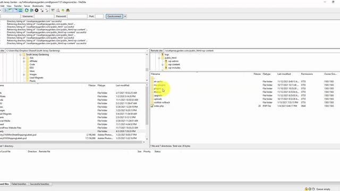The height and width of the screenshot is (191, 340).
Task: Expand the Affiliate folder in local tree
Action: pos(24,62)
